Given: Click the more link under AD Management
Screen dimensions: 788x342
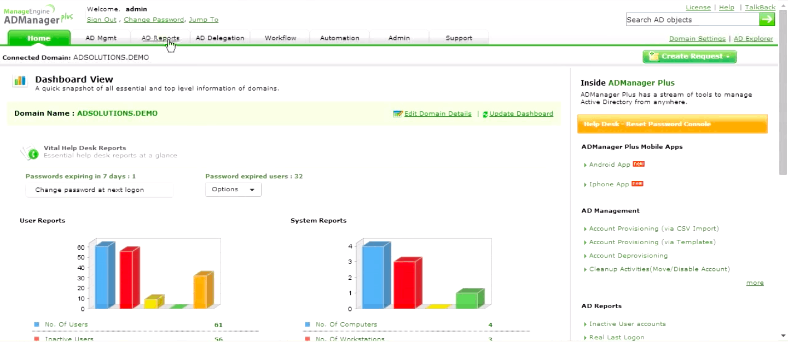Looking at the screenshot, I should [x=755, y=283].
